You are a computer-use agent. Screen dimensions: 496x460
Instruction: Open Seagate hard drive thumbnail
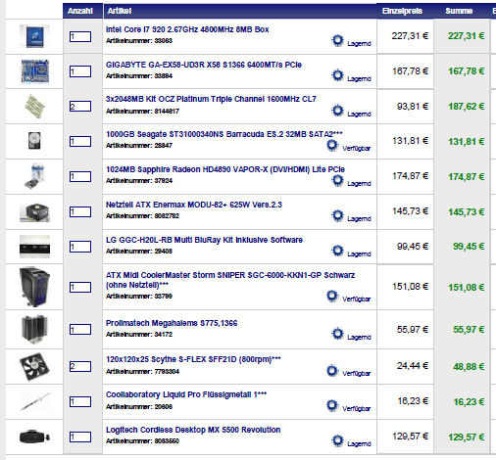point(34,141)
